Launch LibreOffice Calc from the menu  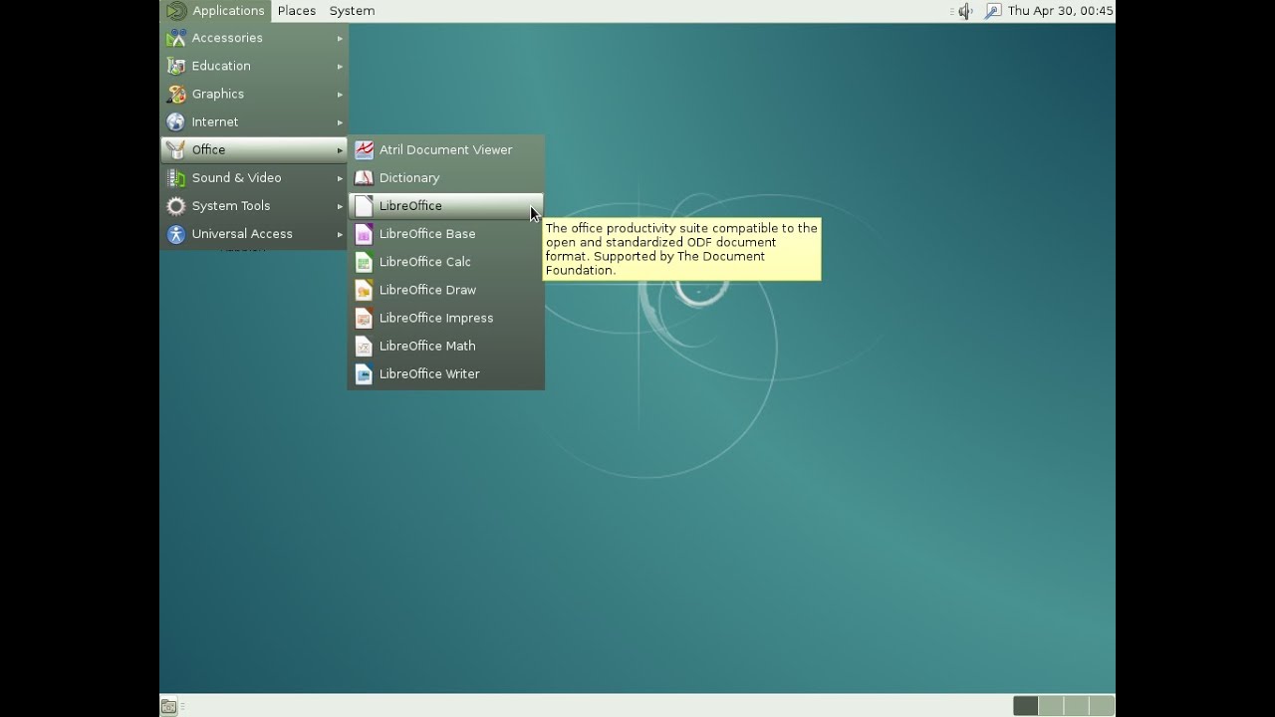[445, 262]
